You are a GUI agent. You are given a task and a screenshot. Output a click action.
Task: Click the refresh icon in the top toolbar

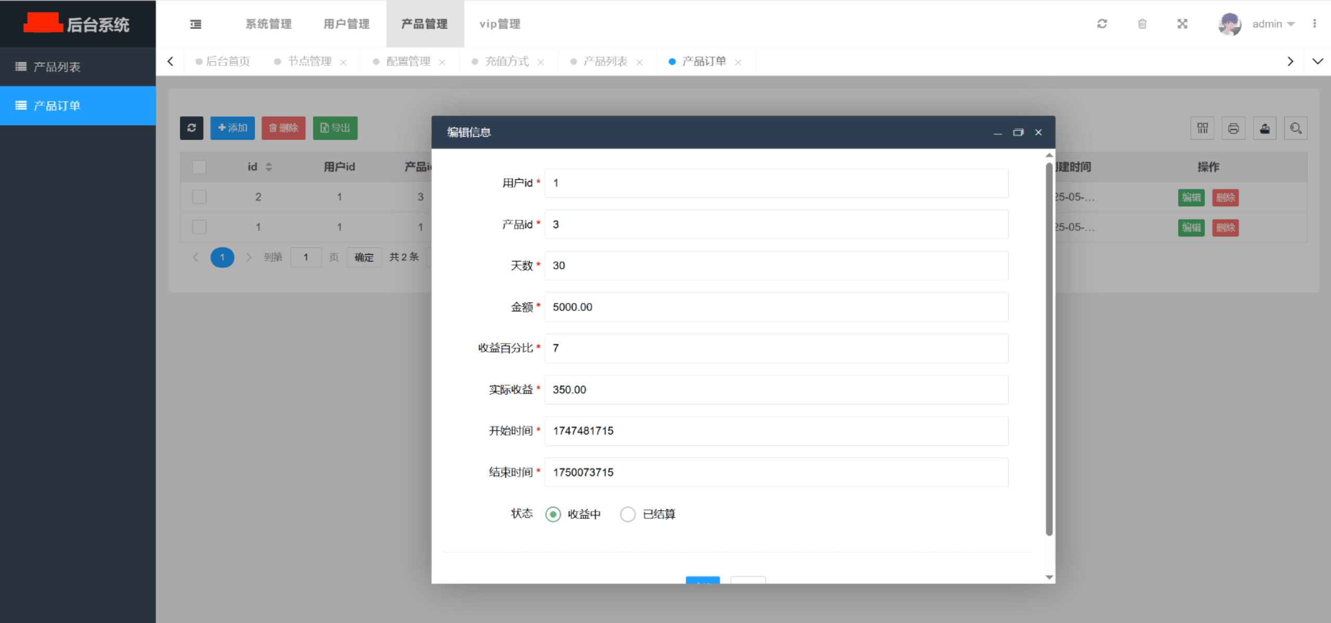tap(1102, 24)
